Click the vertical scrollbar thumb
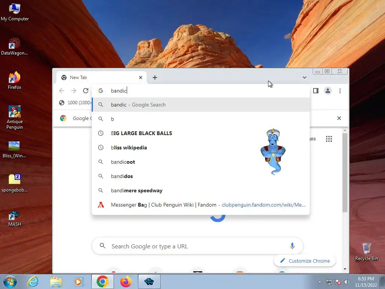Image resolution: width=385 pixels, height=289 pixels. point(345,172)
